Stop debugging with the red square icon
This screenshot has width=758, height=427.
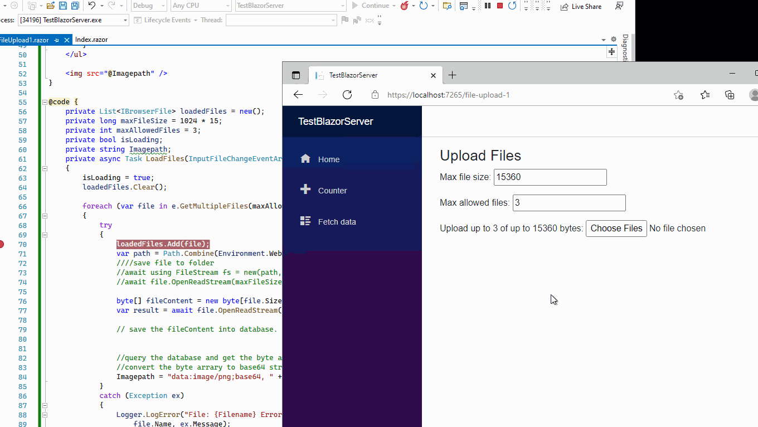coord(500,6)
